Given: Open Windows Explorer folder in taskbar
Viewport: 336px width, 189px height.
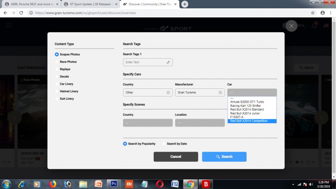Looking at the screenshot, I should coord(83,184).
